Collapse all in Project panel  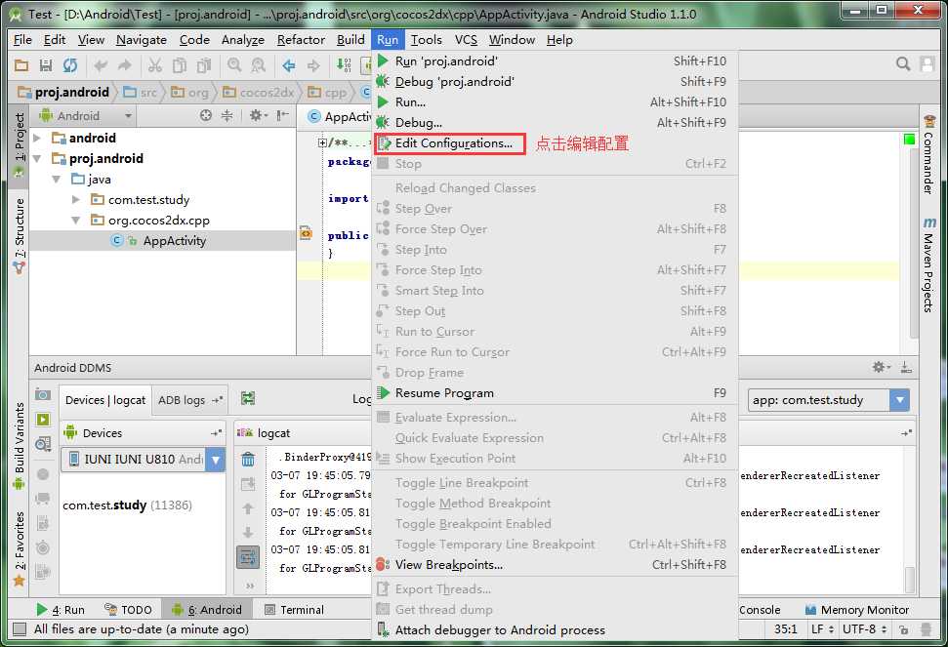click(227, 115)
